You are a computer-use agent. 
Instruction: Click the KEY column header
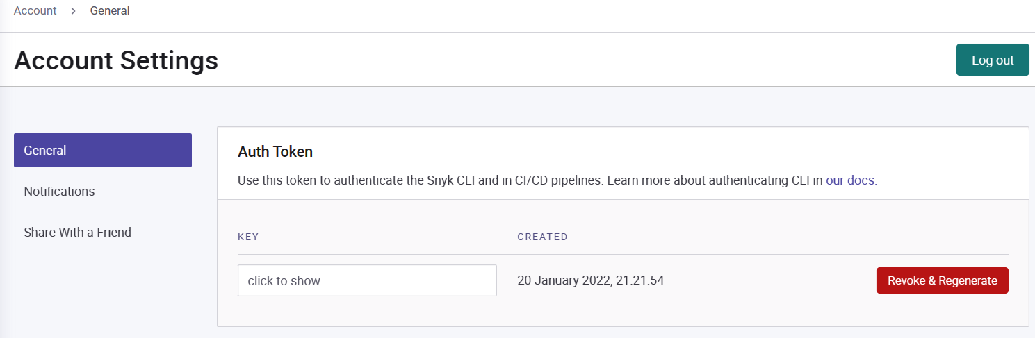click(x=248, y=237)
